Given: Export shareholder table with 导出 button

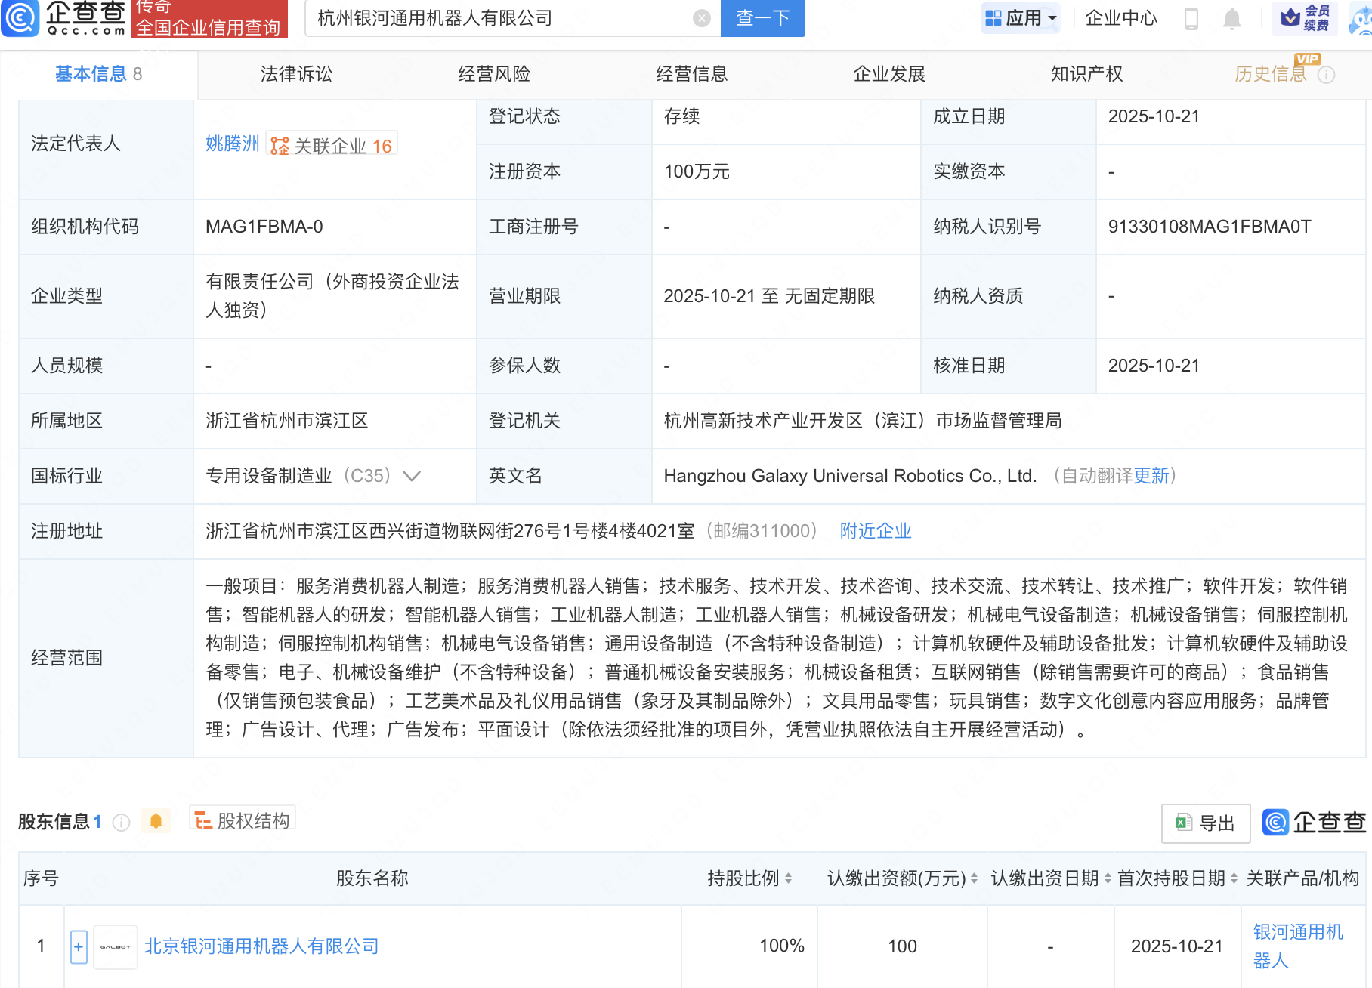Looking at the screenshot, I should [x=1205, y=823].
